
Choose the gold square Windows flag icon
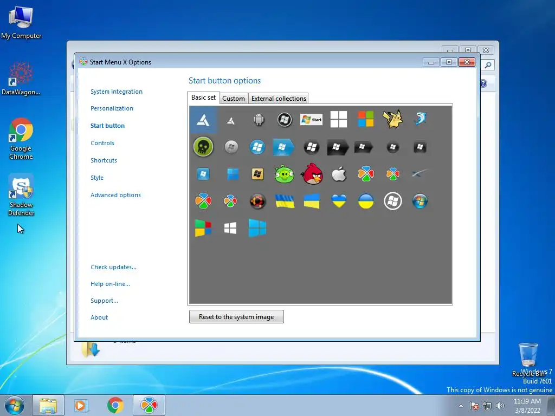[x=257, y=174]
